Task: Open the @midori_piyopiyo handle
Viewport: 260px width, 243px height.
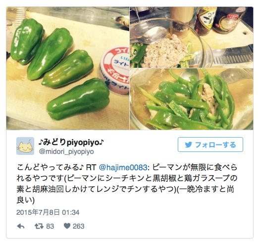Action: click(66, 151)
